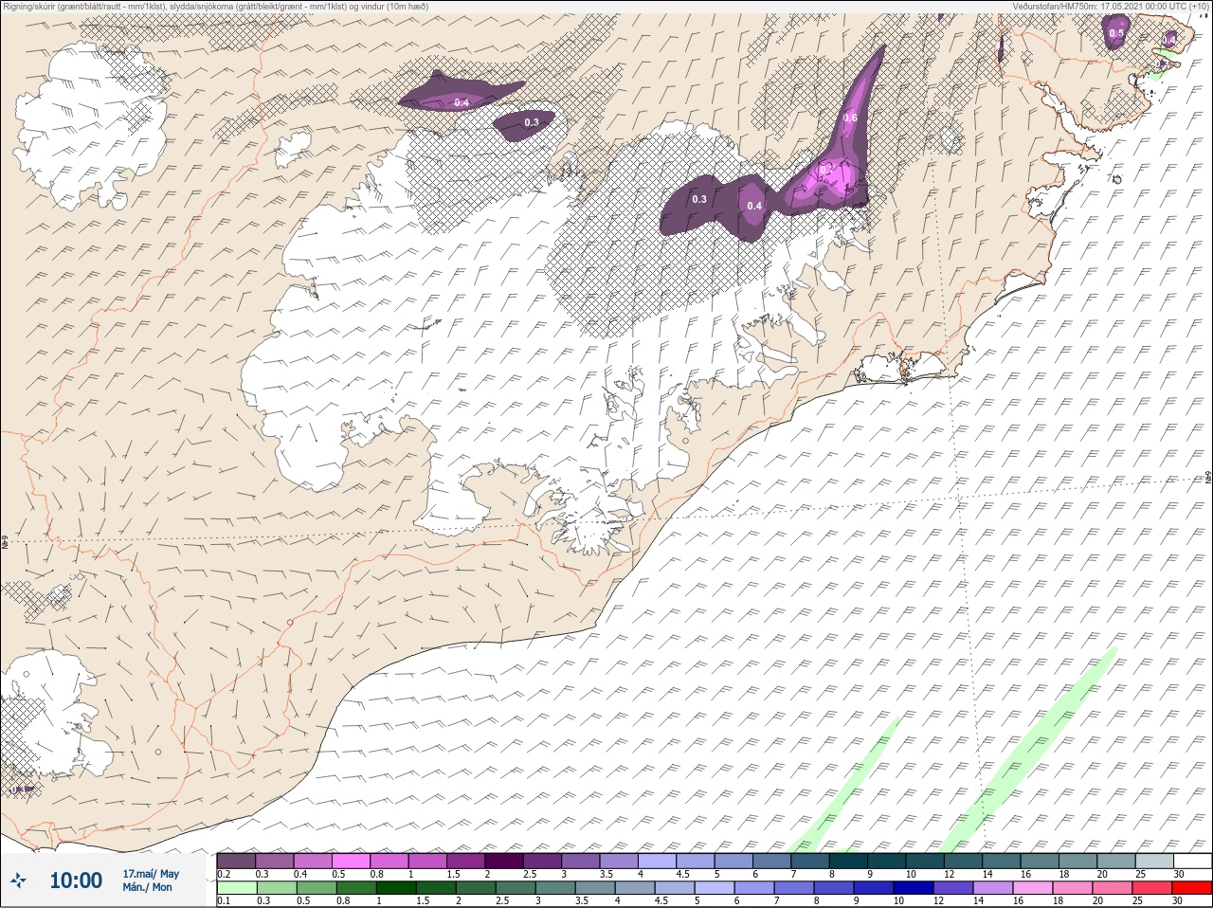This screenshot has height=908, width=1213.
Task: Click the '0.1' label under the lower legend
Action: coord(224,900)
